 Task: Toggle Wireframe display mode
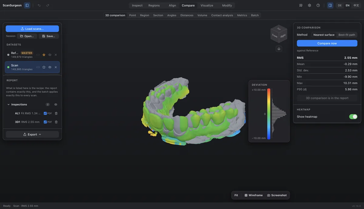tap(254, 195)
